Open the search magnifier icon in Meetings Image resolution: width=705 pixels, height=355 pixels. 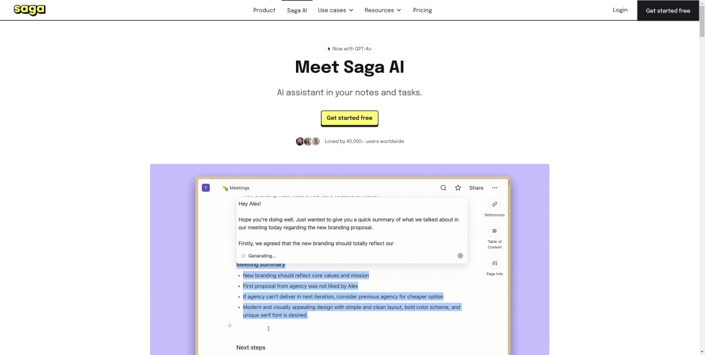(x=443, y=188)
